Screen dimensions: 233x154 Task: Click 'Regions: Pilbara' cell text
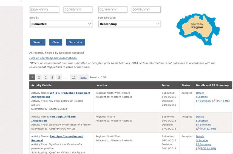(x=105, y=117)
